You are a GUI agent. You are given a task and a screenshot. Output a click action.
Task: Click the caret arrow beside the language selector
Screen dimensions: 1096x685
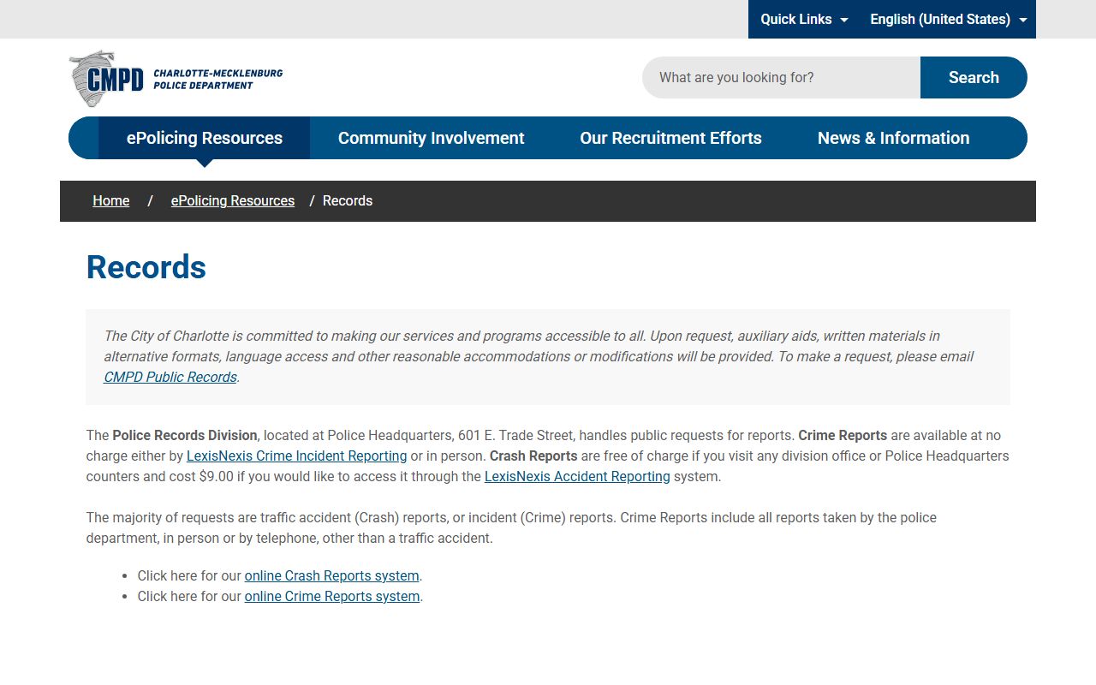pyautogui.click(x=1023, y=20)
